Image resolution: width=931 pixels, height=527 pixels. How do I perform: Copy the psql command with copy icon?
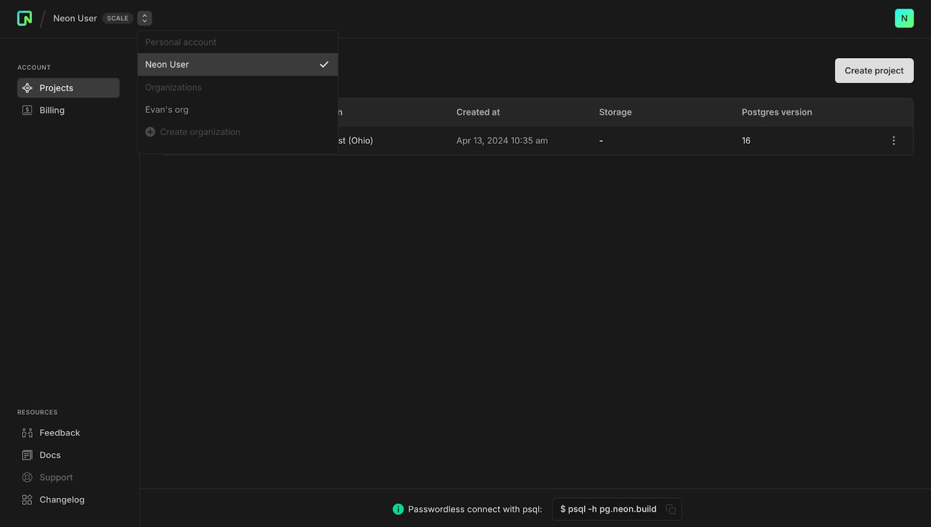point(671,510)
